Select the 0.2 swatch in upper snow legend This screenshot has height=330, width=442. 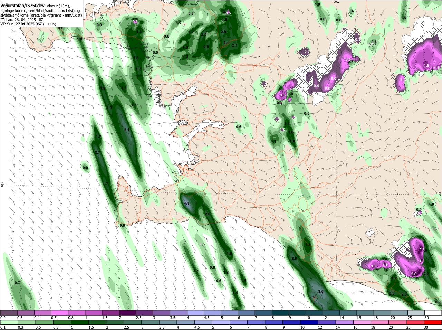tap(9, 312)
